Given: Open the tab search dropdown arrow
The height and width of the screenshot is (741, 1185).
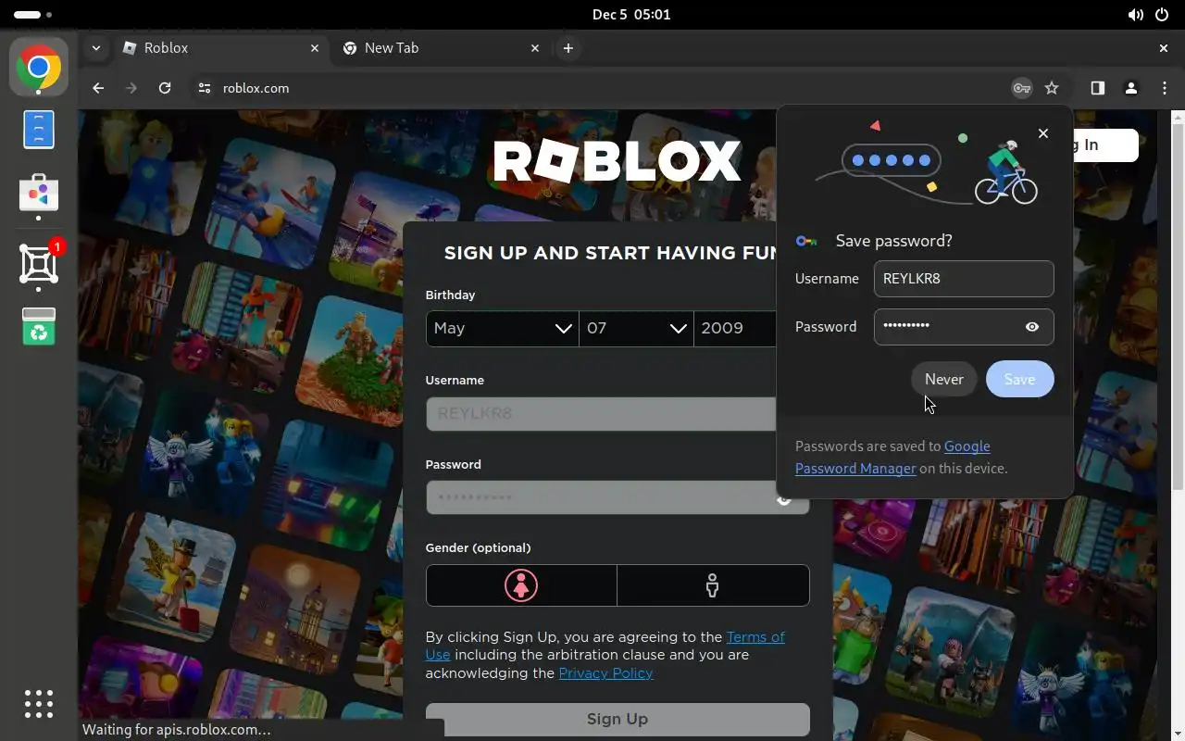Looking at the screenshot, I should 95,48.
